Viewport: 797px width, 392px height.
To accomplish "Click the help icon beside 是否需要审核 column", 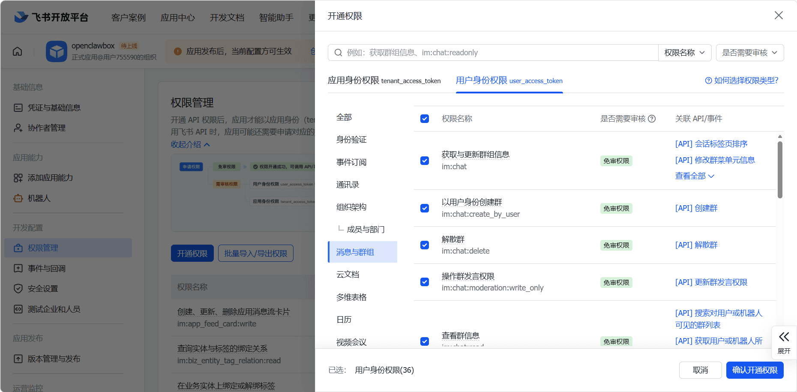I will coord(652,119).
